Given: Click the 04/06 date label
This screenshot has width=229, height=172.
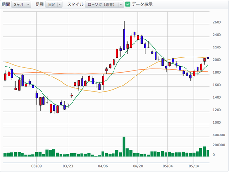Looking at the screenshot, I should tap(103, 166).
